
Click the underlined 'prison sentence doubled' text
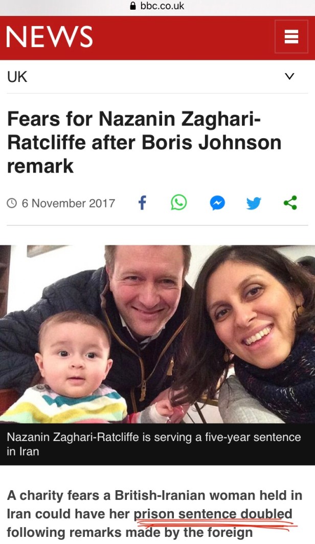pos(213,514)
